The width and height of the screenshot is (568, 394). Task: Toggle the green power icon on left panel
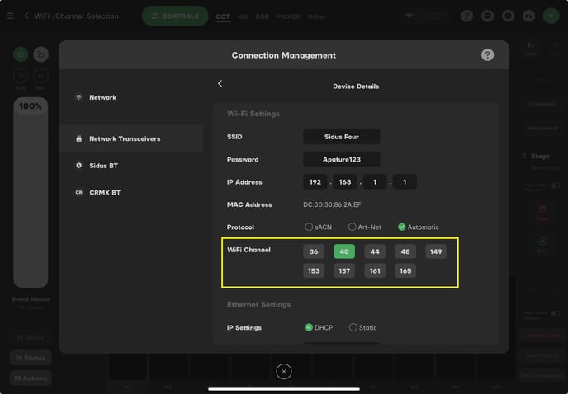(x=21, y=54)
